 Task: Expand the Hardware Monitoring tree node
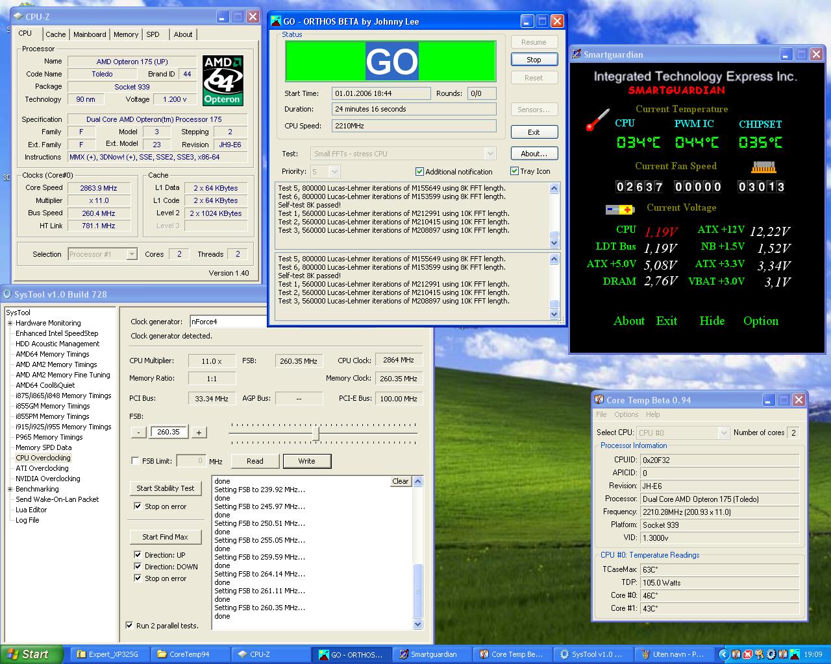[10, 323]
